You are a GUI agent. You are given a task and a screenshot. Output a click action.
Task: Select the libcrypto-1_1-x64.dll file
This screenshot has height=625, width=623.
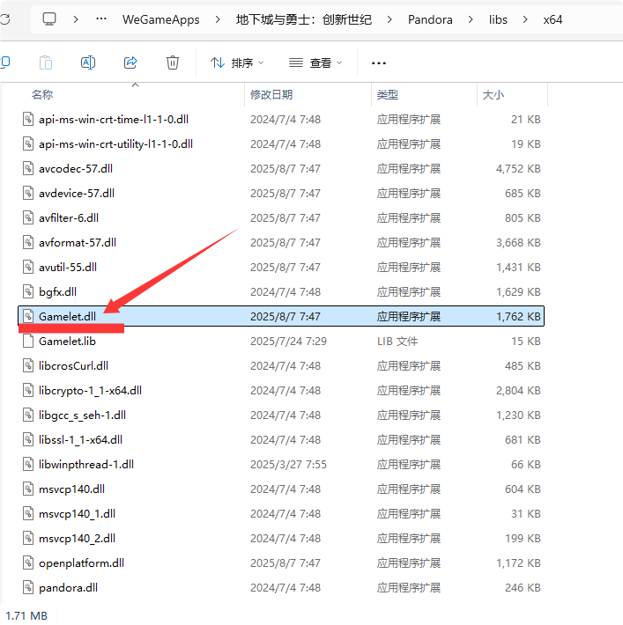pyautogui.click(x=90, y=391)
